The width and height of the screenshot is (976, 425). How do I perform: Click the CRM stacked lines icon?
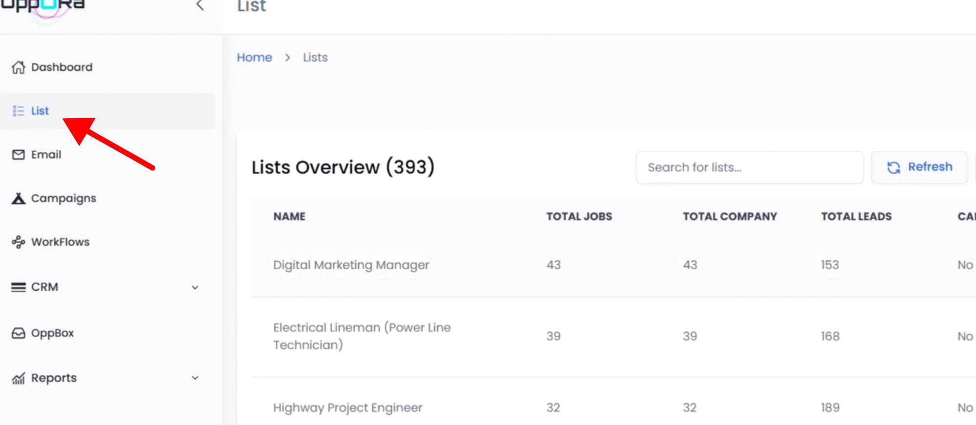point(18,287)
